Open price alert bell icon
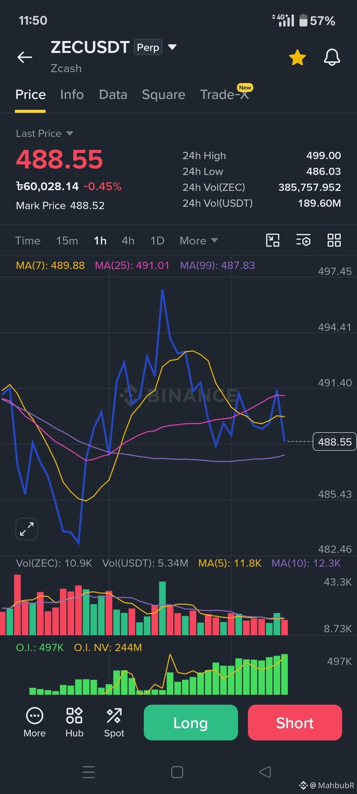Viewport: 357px width, 794px height. coord(332,57)
